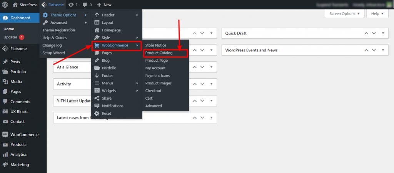
Task: Click the Analytics bar chart icon
Action: [x=5, y=155]
